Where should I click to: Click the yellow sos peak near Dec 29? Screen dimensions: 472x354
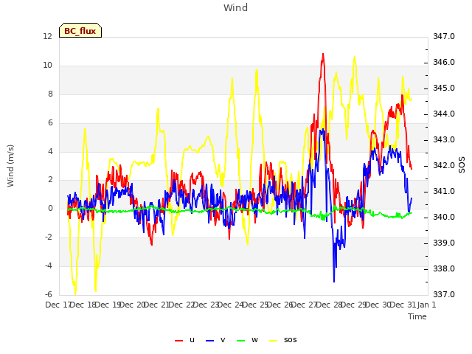(355, 57)
